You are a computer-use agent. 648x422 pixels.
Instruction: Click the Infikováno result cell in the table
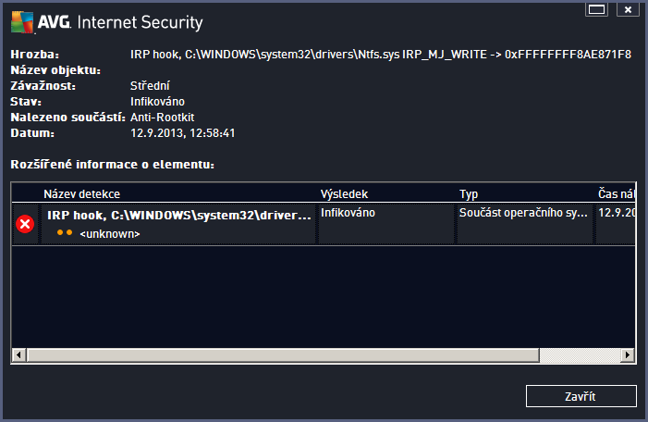coord(348,213)
